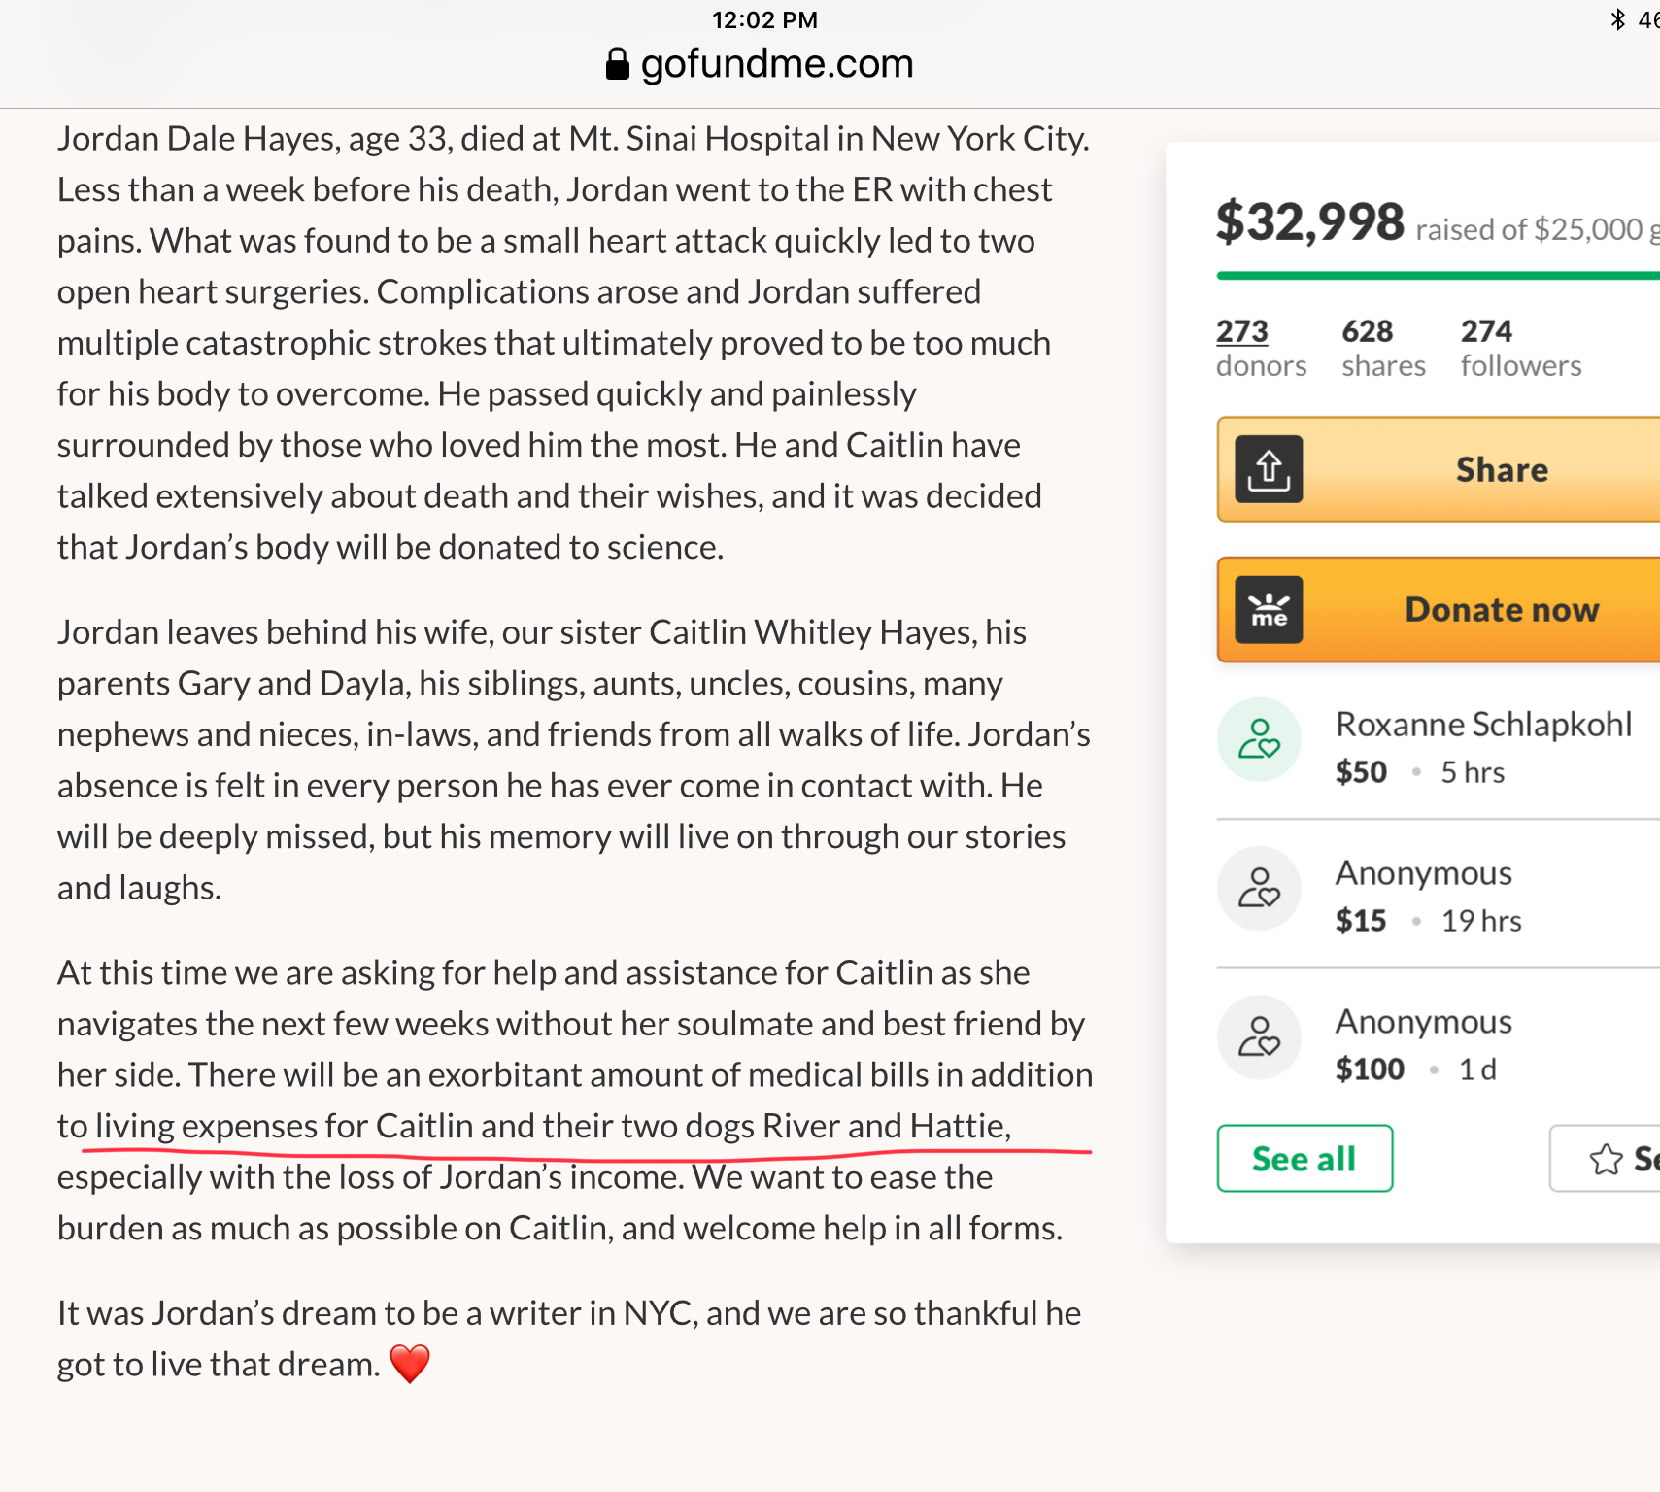Click the 628 shares count
Image resolution: width=1660 pixels, height=1492 pixels.
click(1368, 332)
